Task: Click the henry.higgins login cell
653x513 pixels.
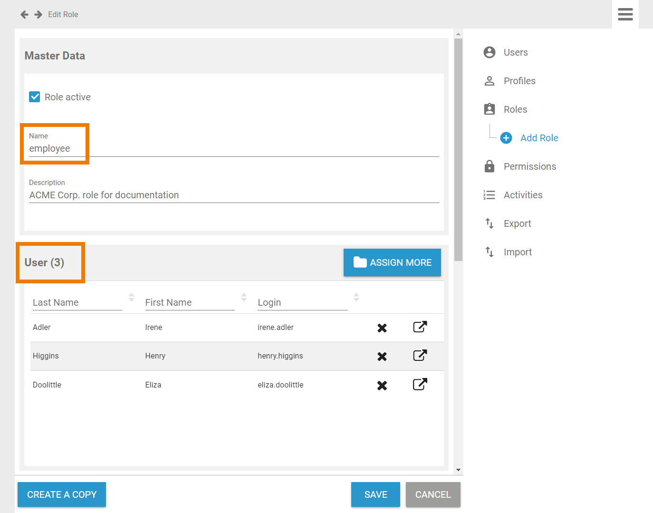Action: click(280, 356)
